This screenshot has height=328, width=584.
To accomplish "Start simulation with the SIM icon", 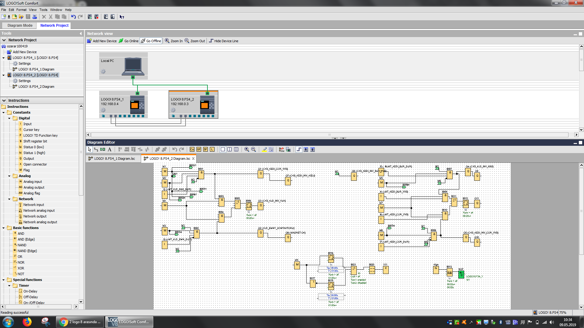I will click(281, 149).
